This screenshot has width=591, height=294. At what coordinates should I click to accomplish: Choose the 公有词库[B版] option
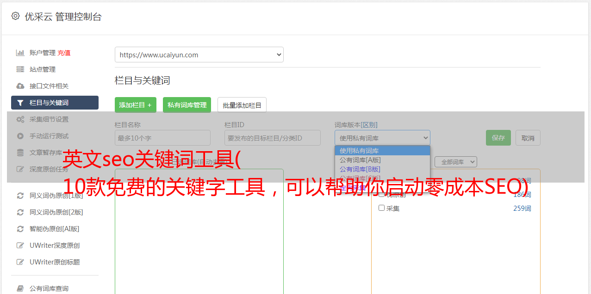pos(382,169)
